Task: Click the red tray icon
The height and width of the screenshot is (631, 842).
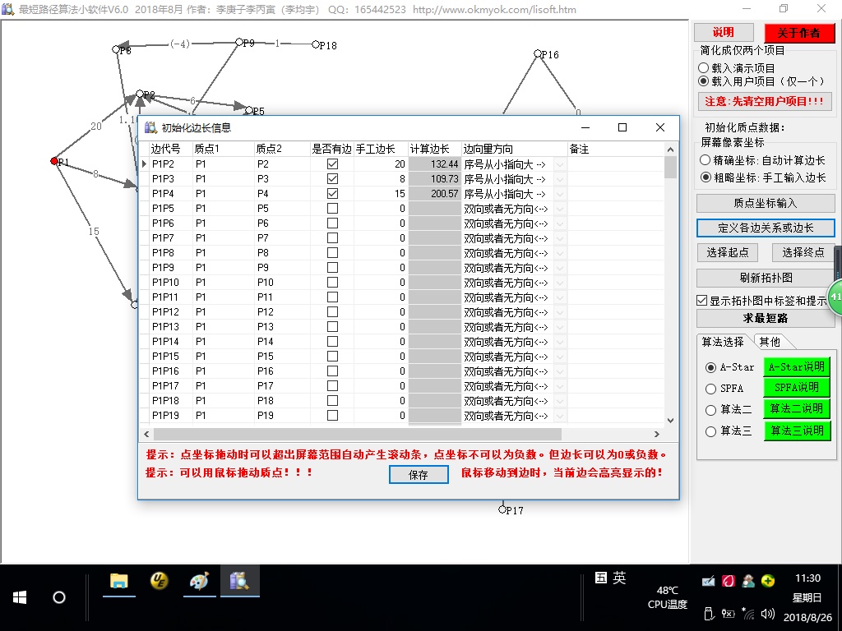Action: 729,581
